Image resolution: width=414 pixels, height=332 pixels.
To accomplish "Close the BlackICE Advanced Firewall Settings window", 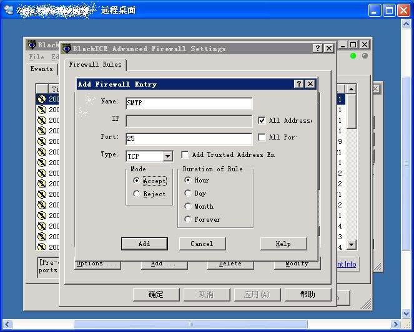I will [329, 48].
